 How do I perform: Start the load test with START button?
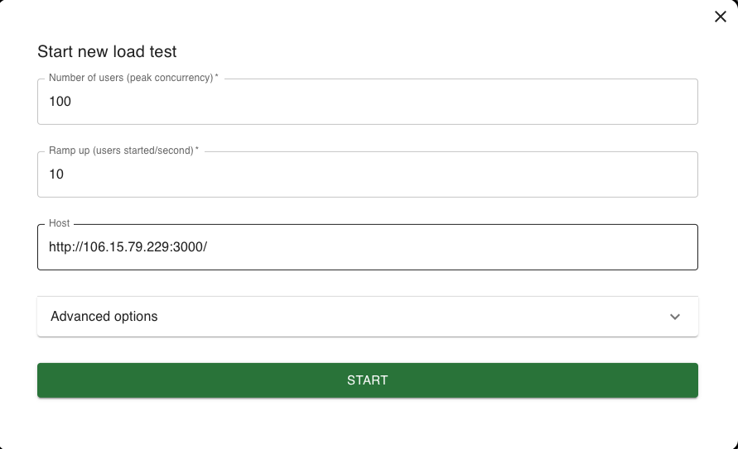pos(368,380)
